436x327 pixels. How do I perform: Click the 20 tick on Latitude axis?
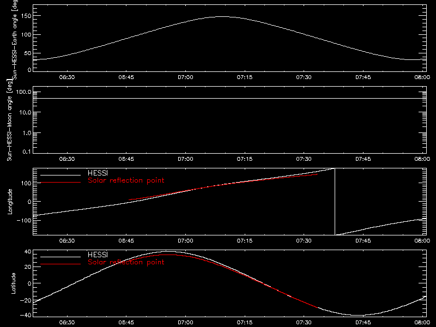click(28, 267)
